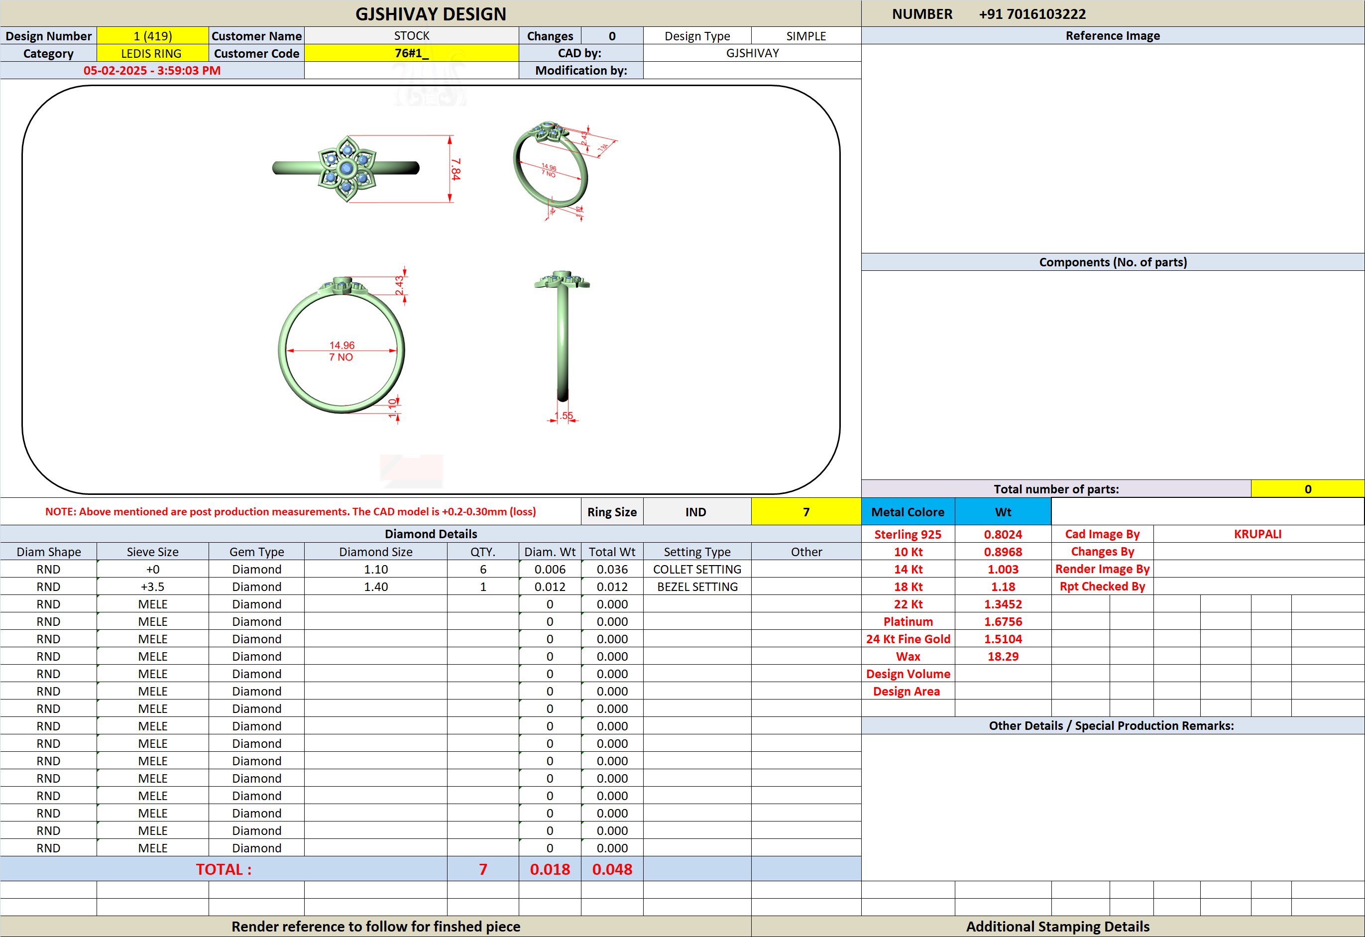The height and width of the screenshot is (937, 1365).
Task: Select the 22 Kt weight 1.3452
Action: [x=1003, y=604]
